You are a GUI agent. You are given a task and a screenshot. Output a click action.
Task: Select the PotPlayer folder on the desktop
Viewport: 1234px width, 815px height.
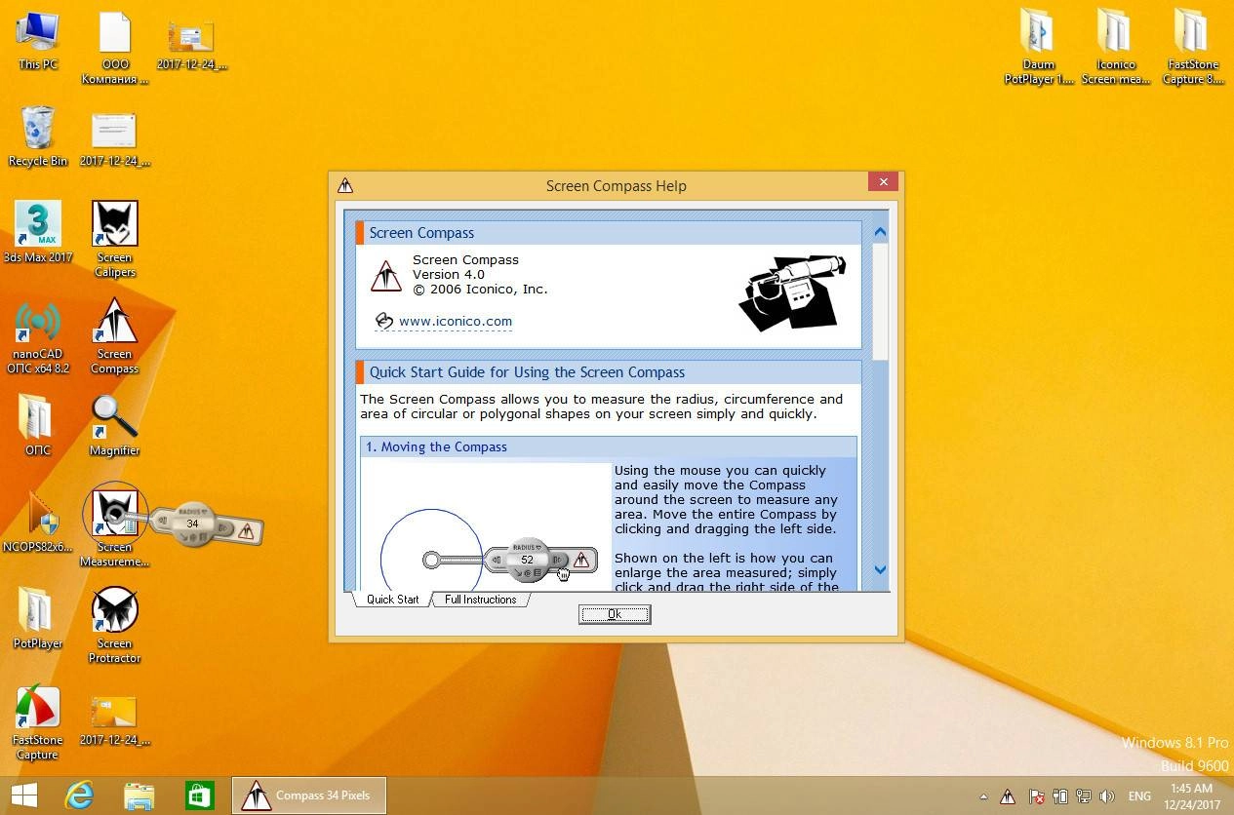click(x=38, y=618)
